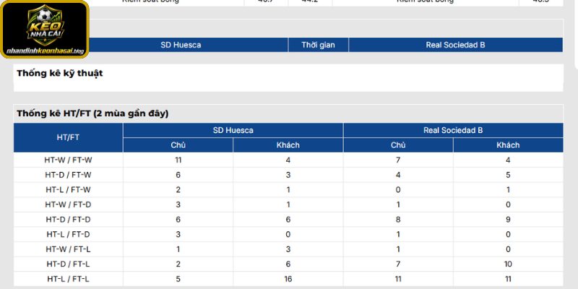Click SD Huesca Chủ value "3" in HT-W / FT-D row
Image resolution: width=578 pixels, height=289 pixels.
[x=178, y=204]
